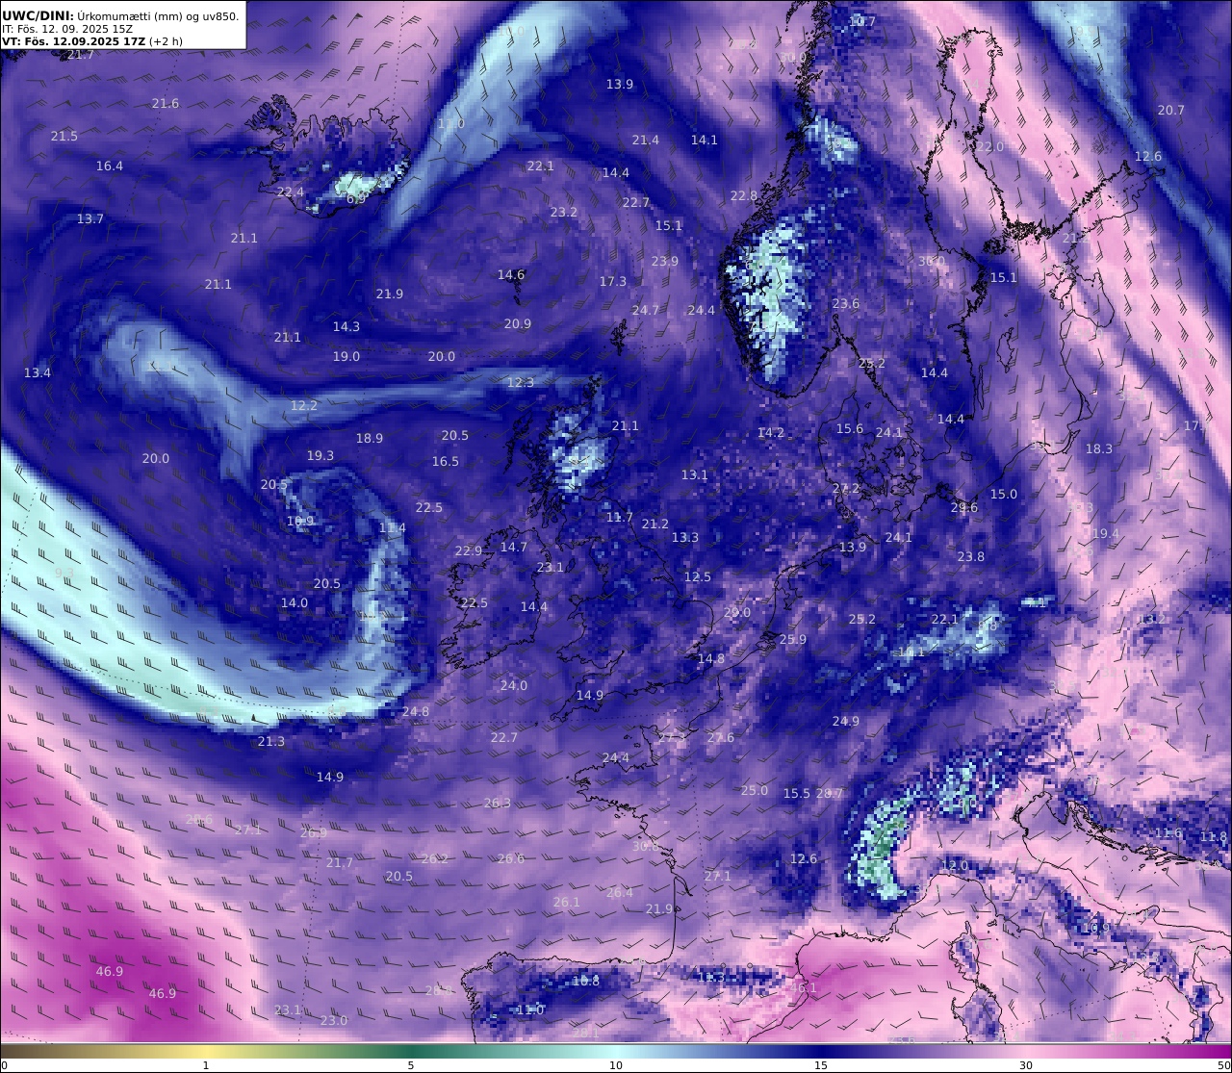Click the 12.2 map value
This screenshot has height=1073, width=1232.
coord(304,406)
